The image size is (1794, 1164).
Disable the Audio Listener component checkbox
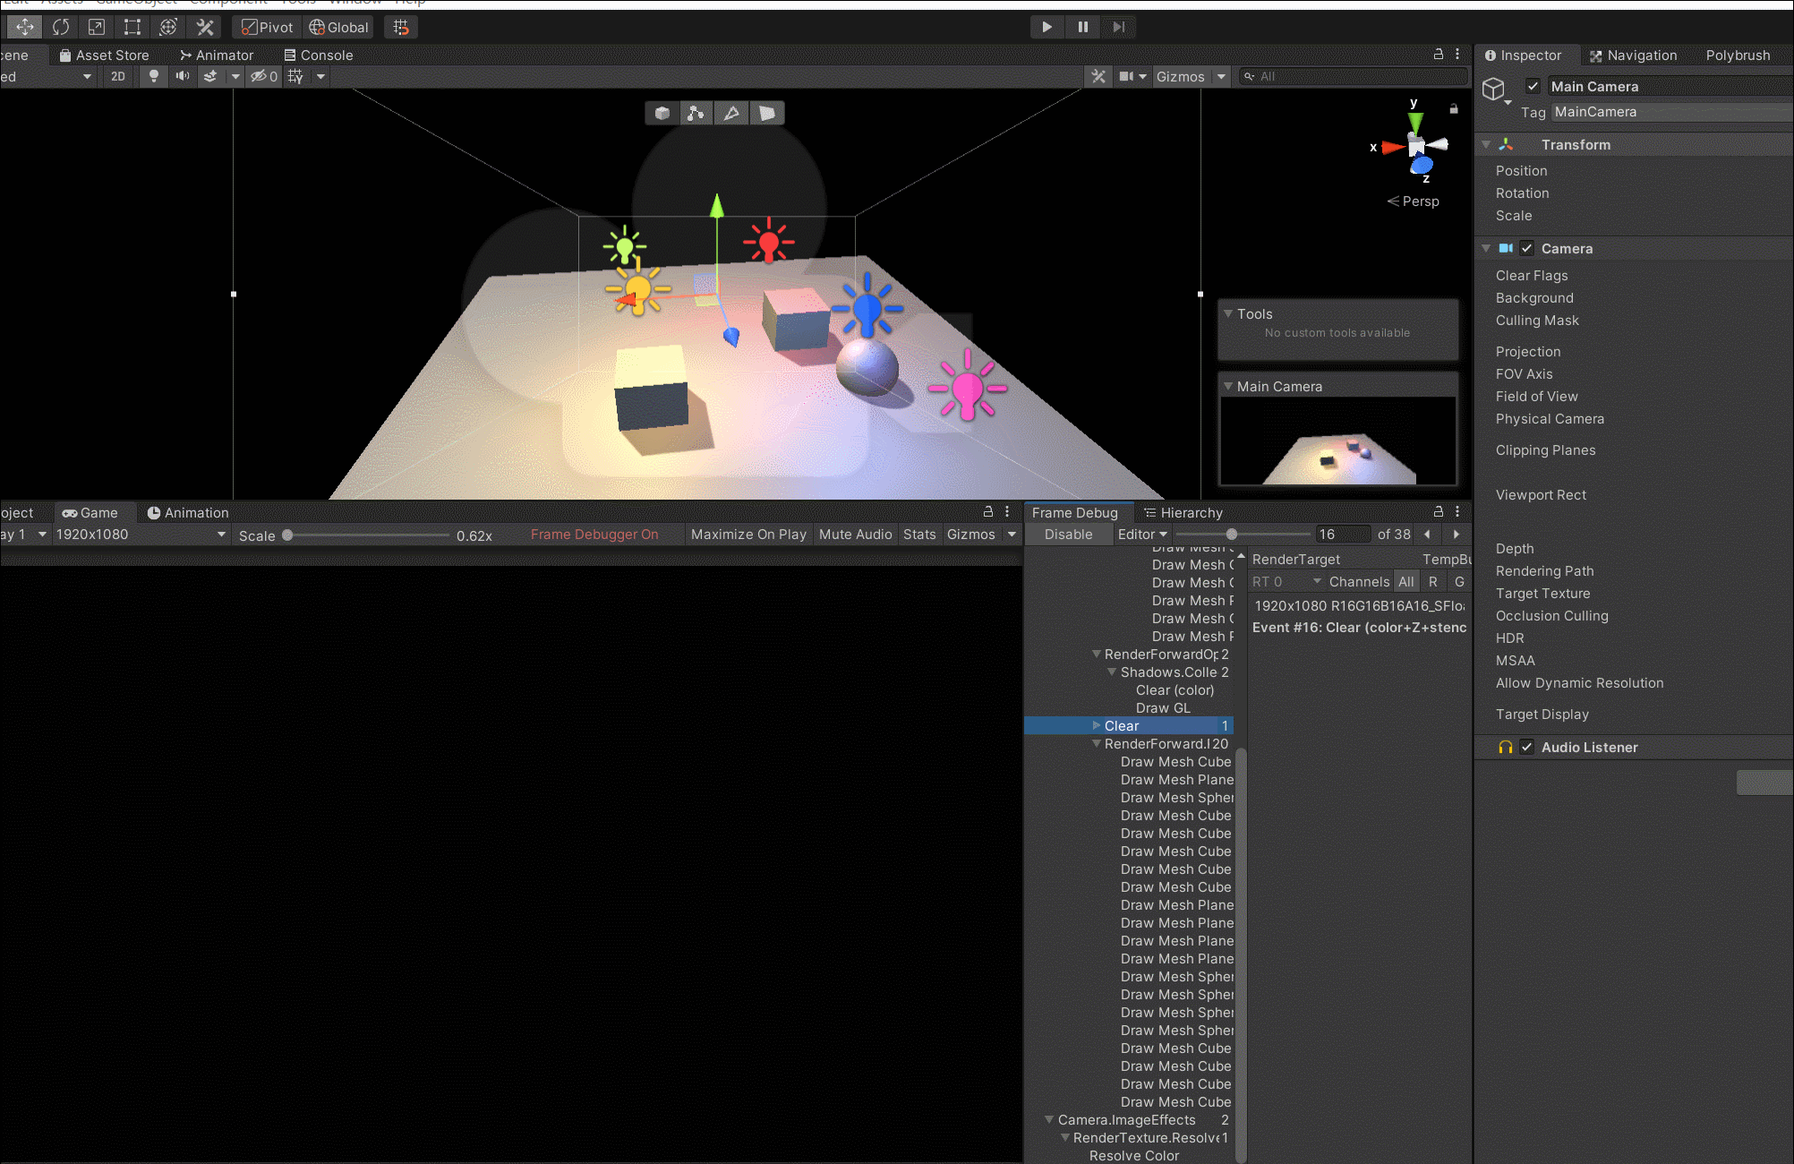click(1527, 747)
